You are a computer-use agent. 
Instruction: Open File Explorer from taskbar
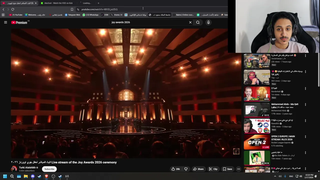(x=26, y=176)
